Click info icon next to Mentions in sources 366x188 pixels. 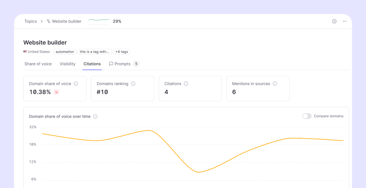pos(275,84)
